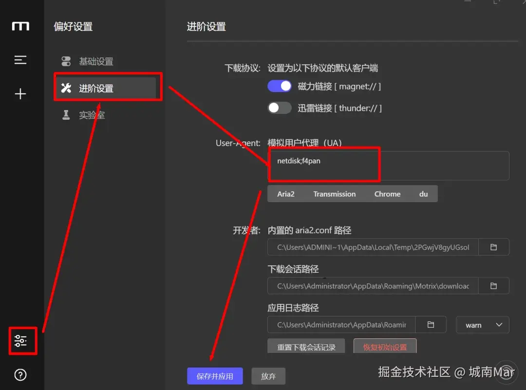Browse folder for built-in aria2.conf path
The width and height of the screenshot is (526, 390).
point(494,247)
